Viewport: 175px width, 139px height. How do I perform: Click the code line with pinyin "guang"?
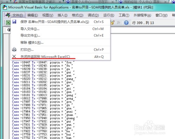[45, 118]
